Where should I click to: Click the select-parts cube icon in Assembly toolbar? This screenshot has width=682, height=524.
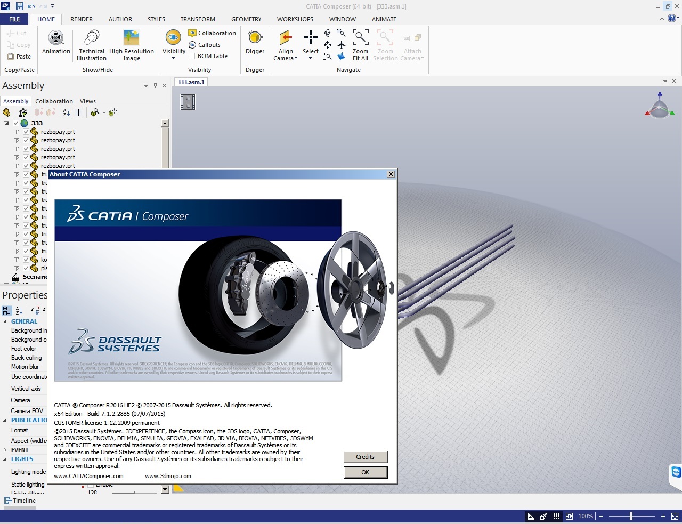[x=113, y=112]
